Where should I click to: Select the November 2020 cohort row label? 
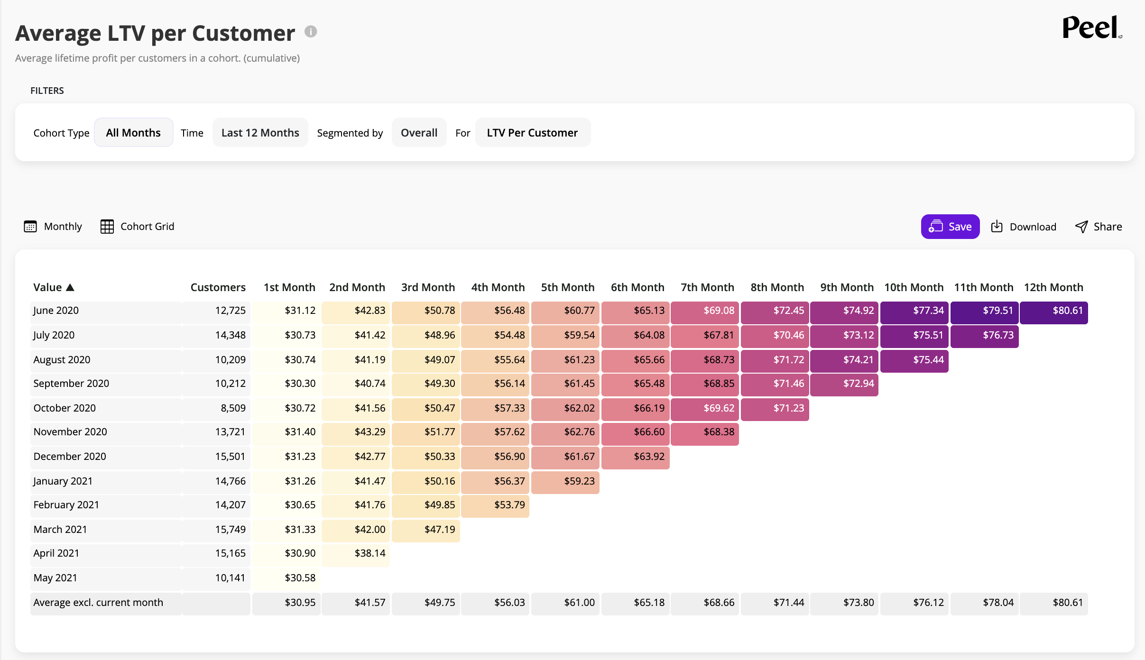point(70,432)
